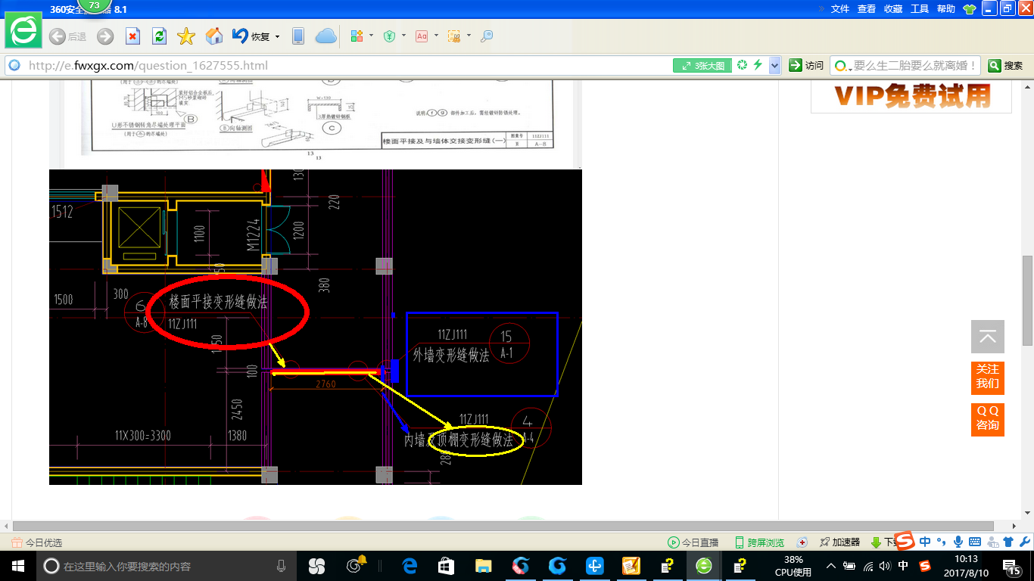The height and width of the screenshot is (581, 1034).
Task: Click the Sogou soft keyboard icon
Action: pos(975,542)
